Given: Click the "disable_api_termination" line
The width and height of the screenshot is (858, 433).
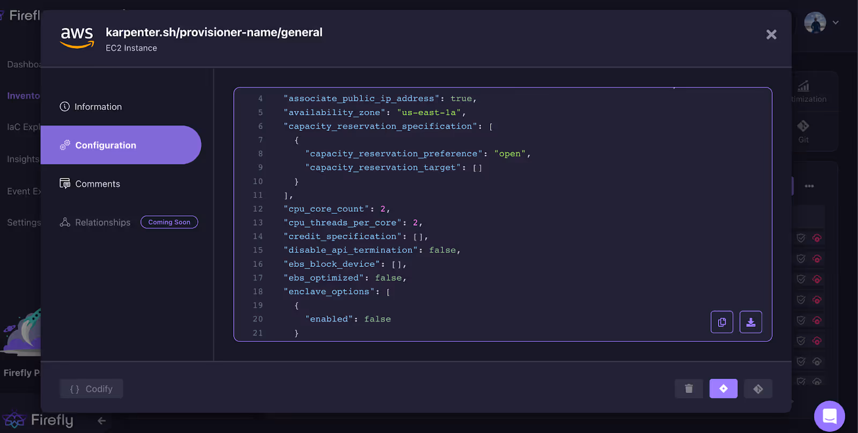Looking at the screenshot, I should pos(372,250).
